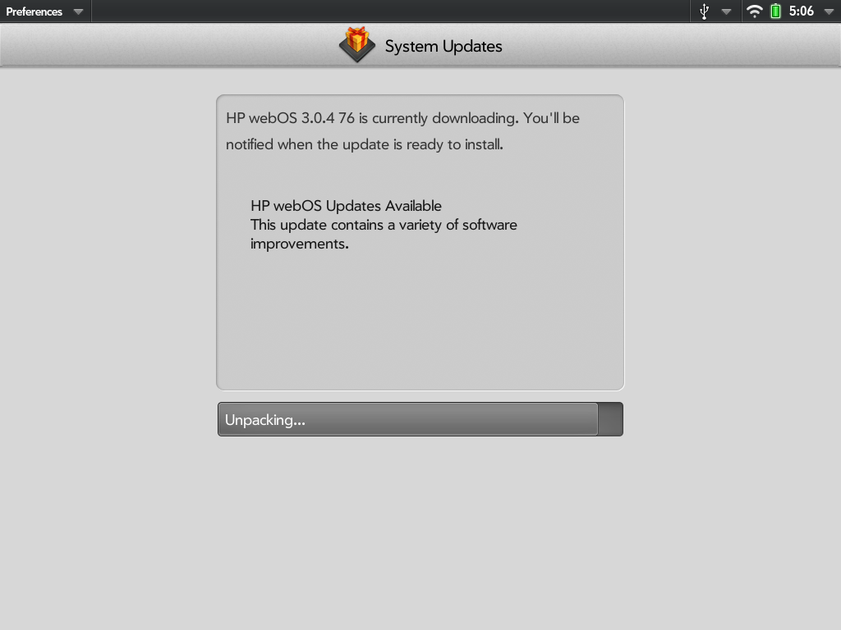Open the Preferences app menu
Screen dimensions: 841x630
(34, 11)
